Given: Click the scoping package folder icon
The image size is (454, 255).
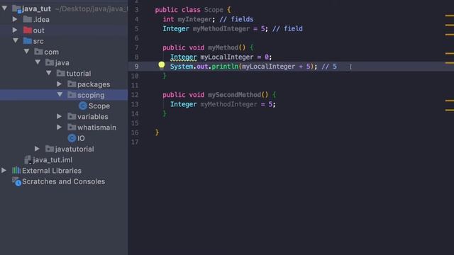Looking at the screenshot, I should (72, 95).
